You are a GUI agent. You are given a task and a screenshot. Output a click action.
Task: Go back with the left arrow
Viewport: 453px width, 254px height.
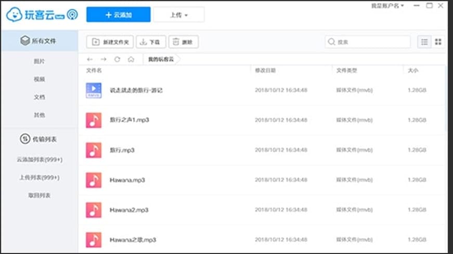tap(90, 59)
